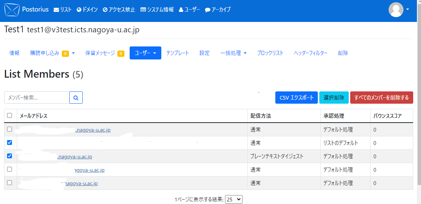Open the ヘッダーフィルター tab
421x204 pixels.
pyautogui.click(x=310, y=53)
